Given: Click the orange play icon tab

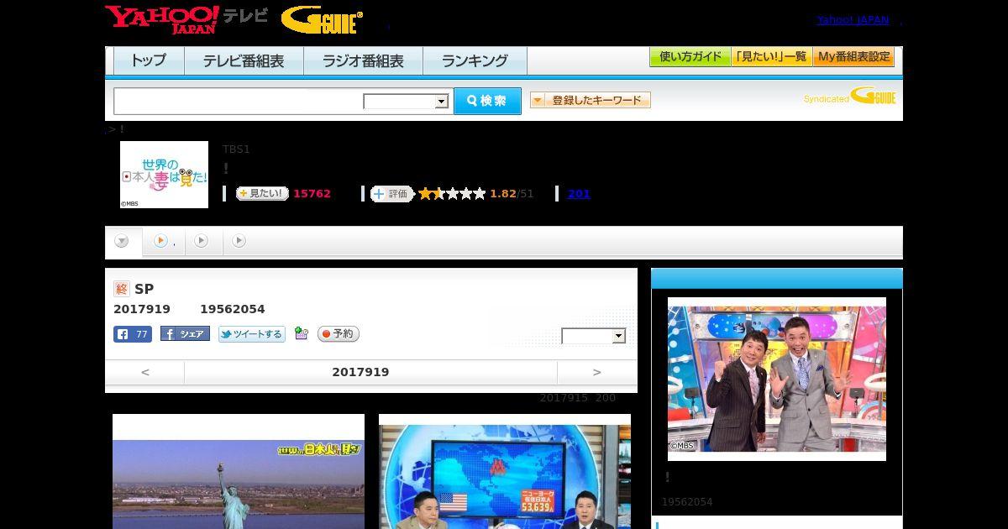Looking at the screenshot, I should click(x=160, y=241).
